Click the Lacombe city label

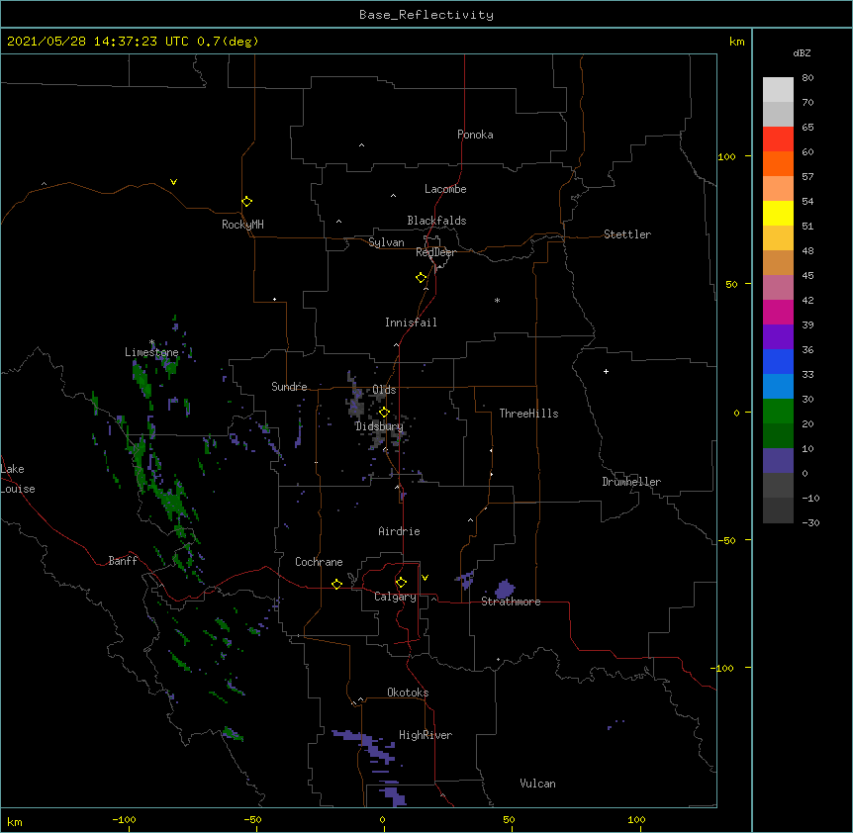pyautogui.click(x=445, y=189)
